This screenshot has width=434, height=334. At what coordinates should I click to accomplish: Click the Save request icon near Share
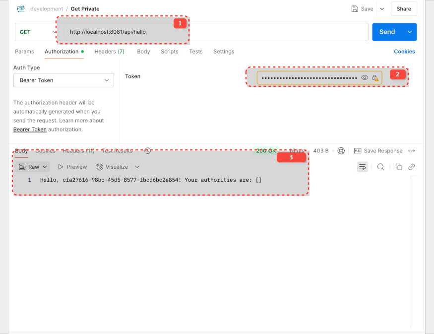tap(354, 8)
